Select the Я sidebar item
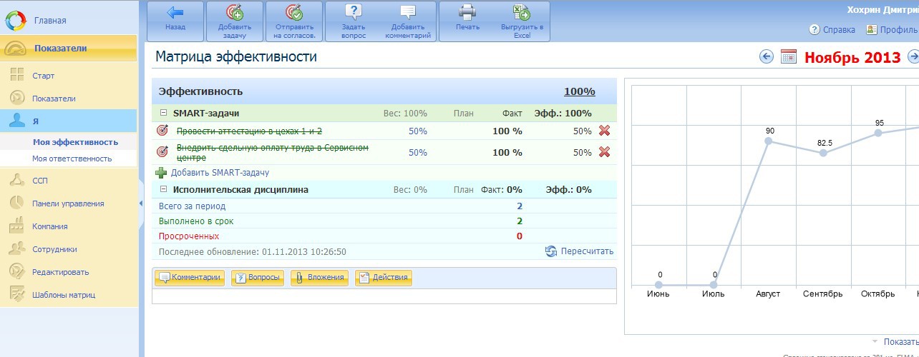The width and height of the screenshot is (919, 357). (x=69, y=121)
